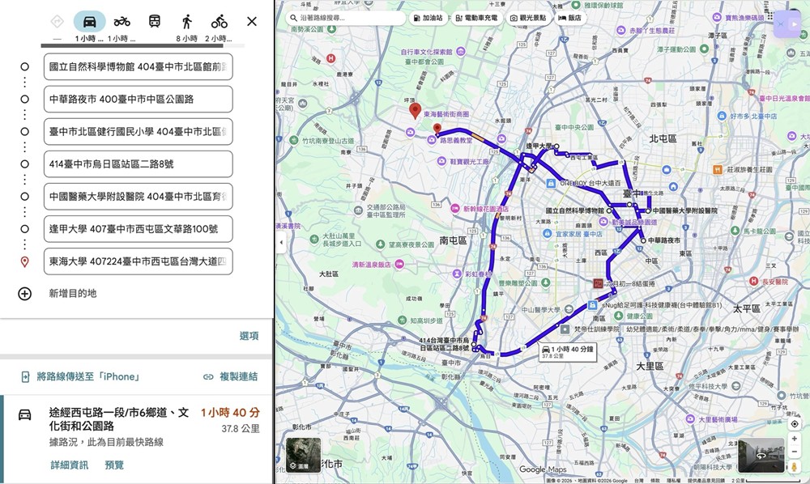Choose the public transit mode icon
This screenshot has width=810, height=484.
coord(154,22)
